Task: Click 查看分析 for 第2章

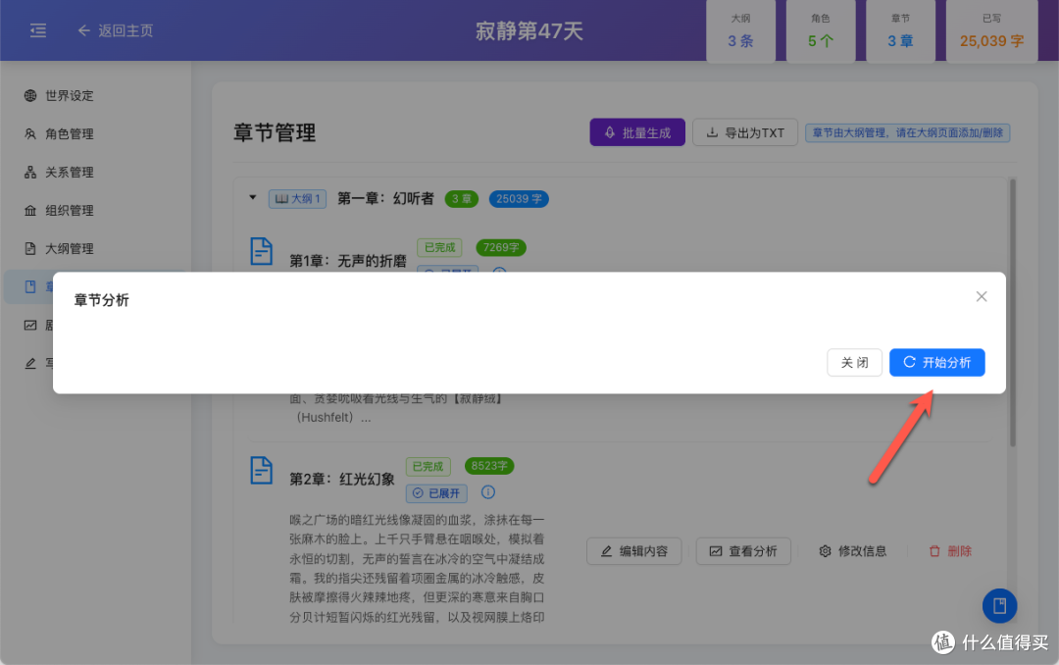Action: click(743, 551)
